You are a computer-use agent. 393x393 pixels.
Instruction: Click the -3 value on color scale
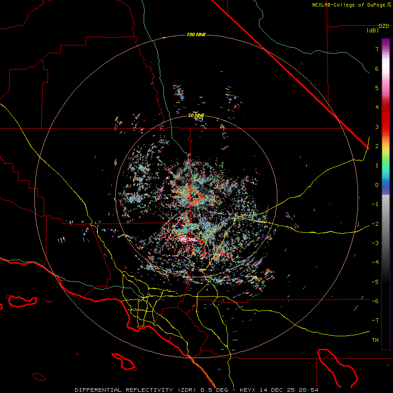[375, 243]
